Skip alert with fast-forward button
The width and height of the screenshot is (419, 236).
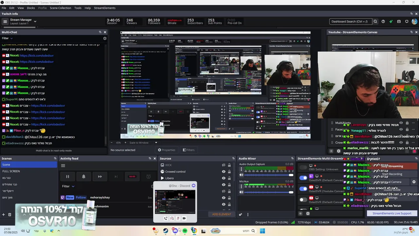point(100,176)
